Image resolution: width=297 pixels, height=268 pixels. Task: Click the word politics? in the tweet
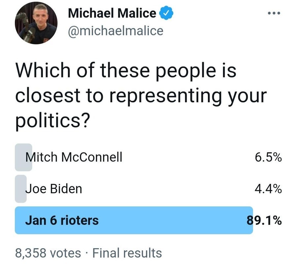pyautogui.click(x=52, y=121)
